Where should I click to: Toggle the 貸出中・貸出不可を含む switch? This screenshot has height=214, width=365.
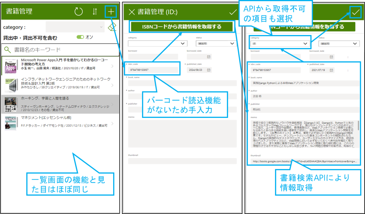[x=80, y=37]
